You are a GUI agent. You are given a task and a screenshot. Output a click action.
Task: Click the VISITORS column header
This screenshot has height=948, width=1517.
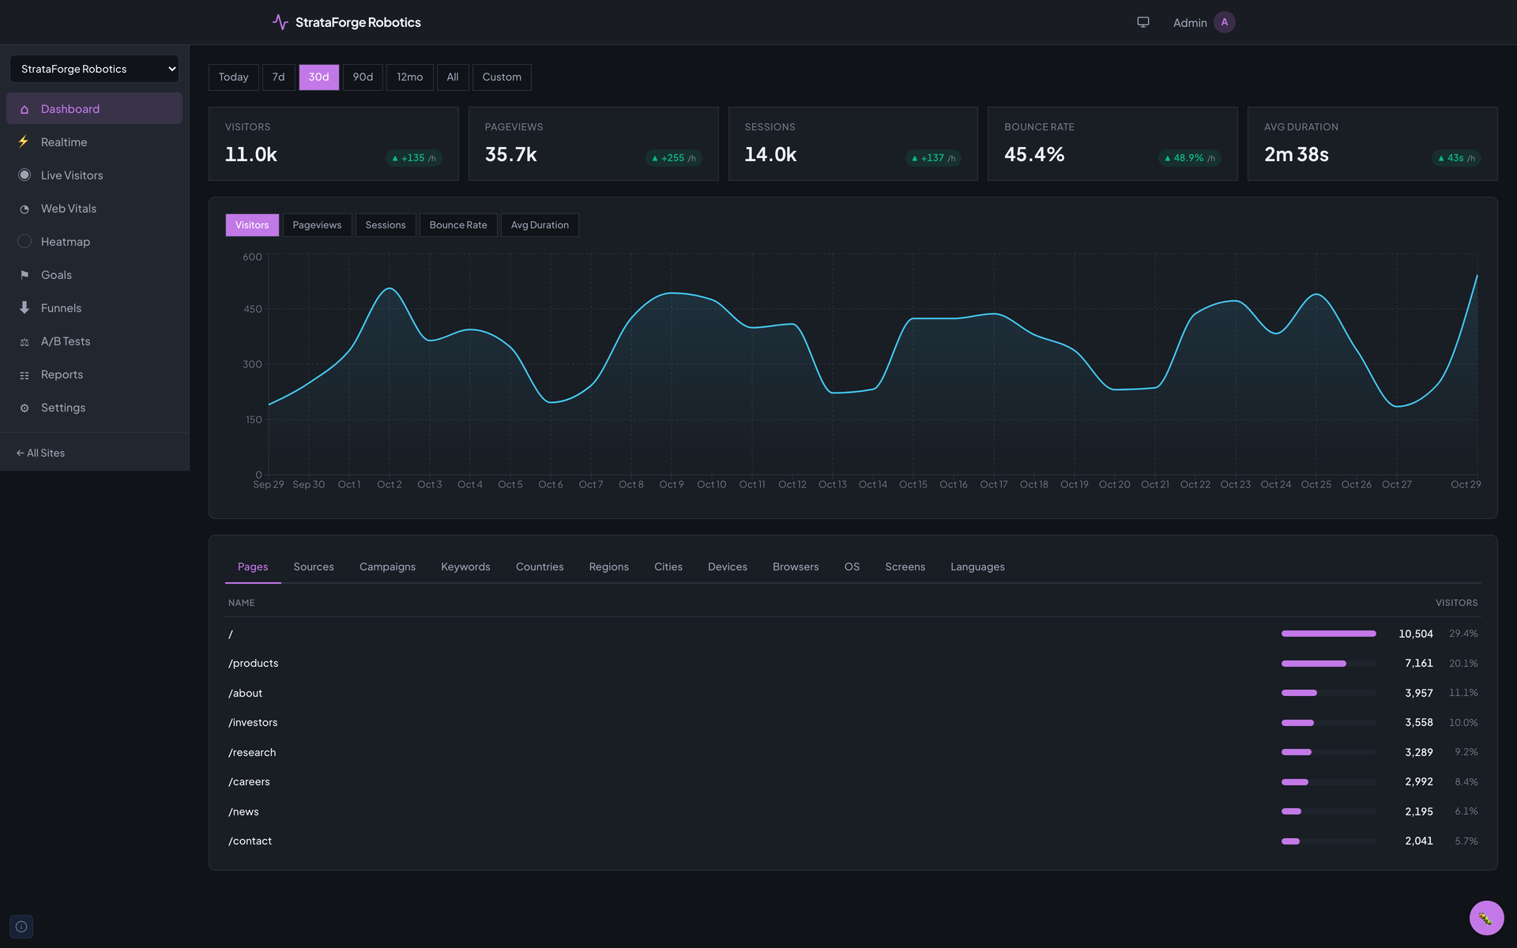1456,603
